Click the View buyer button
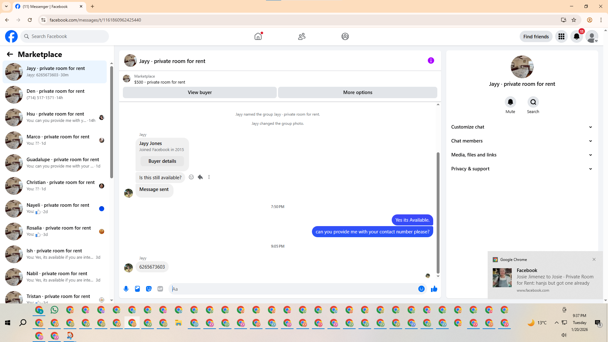The height and width of the screenshot is (342, 608). pos(200,92)
